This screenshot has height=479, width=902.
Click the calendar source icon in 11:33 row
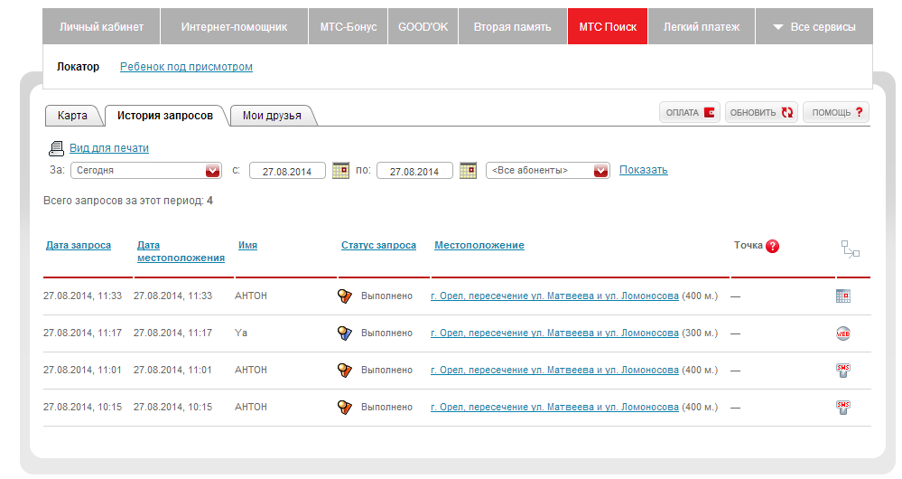click(843, 296)
